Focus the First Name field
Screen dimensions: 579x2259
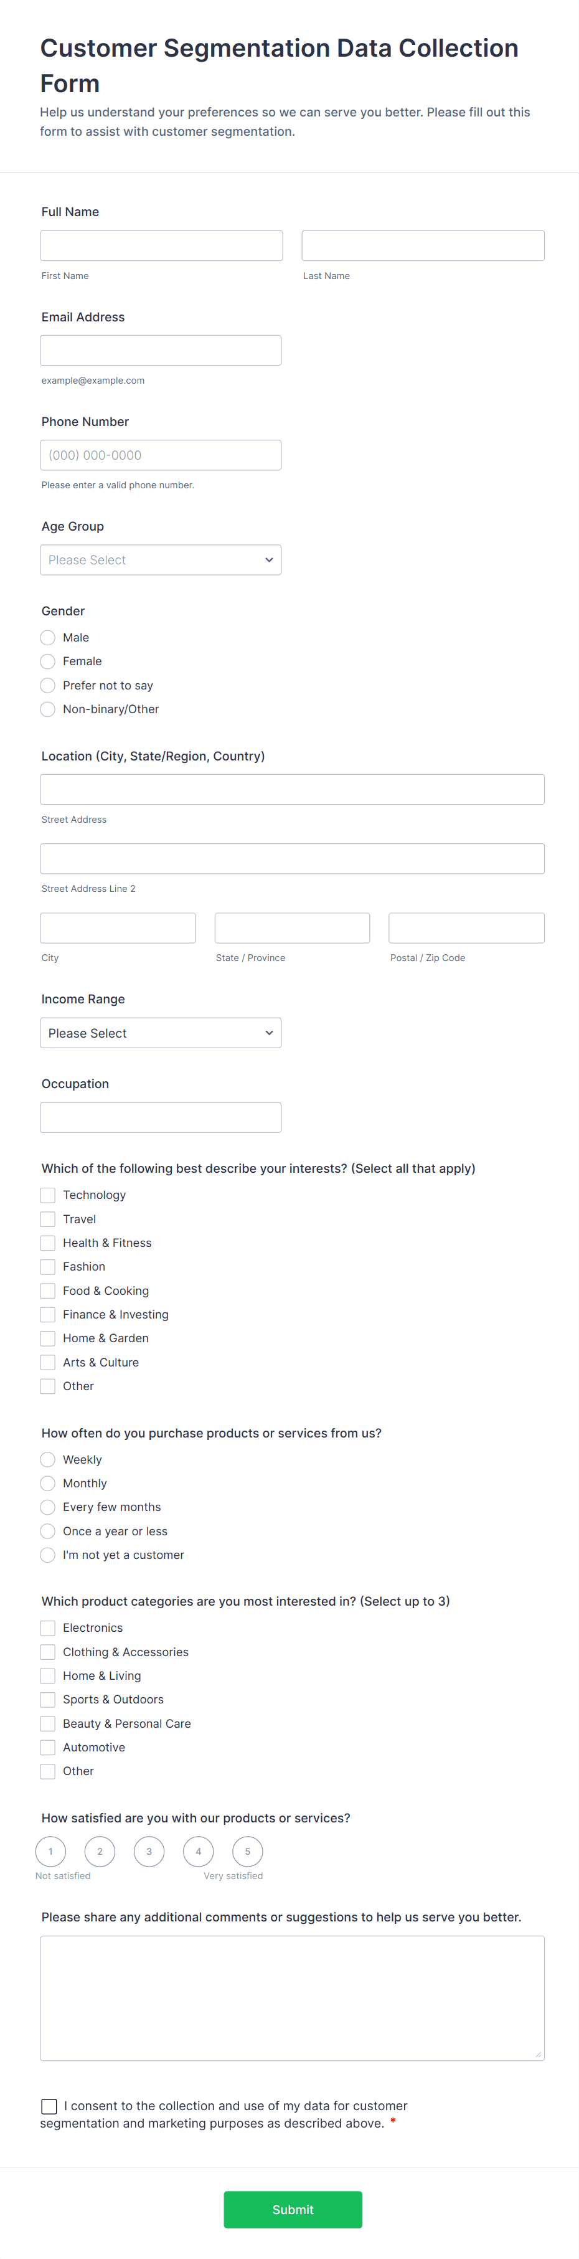pos(161,245)
